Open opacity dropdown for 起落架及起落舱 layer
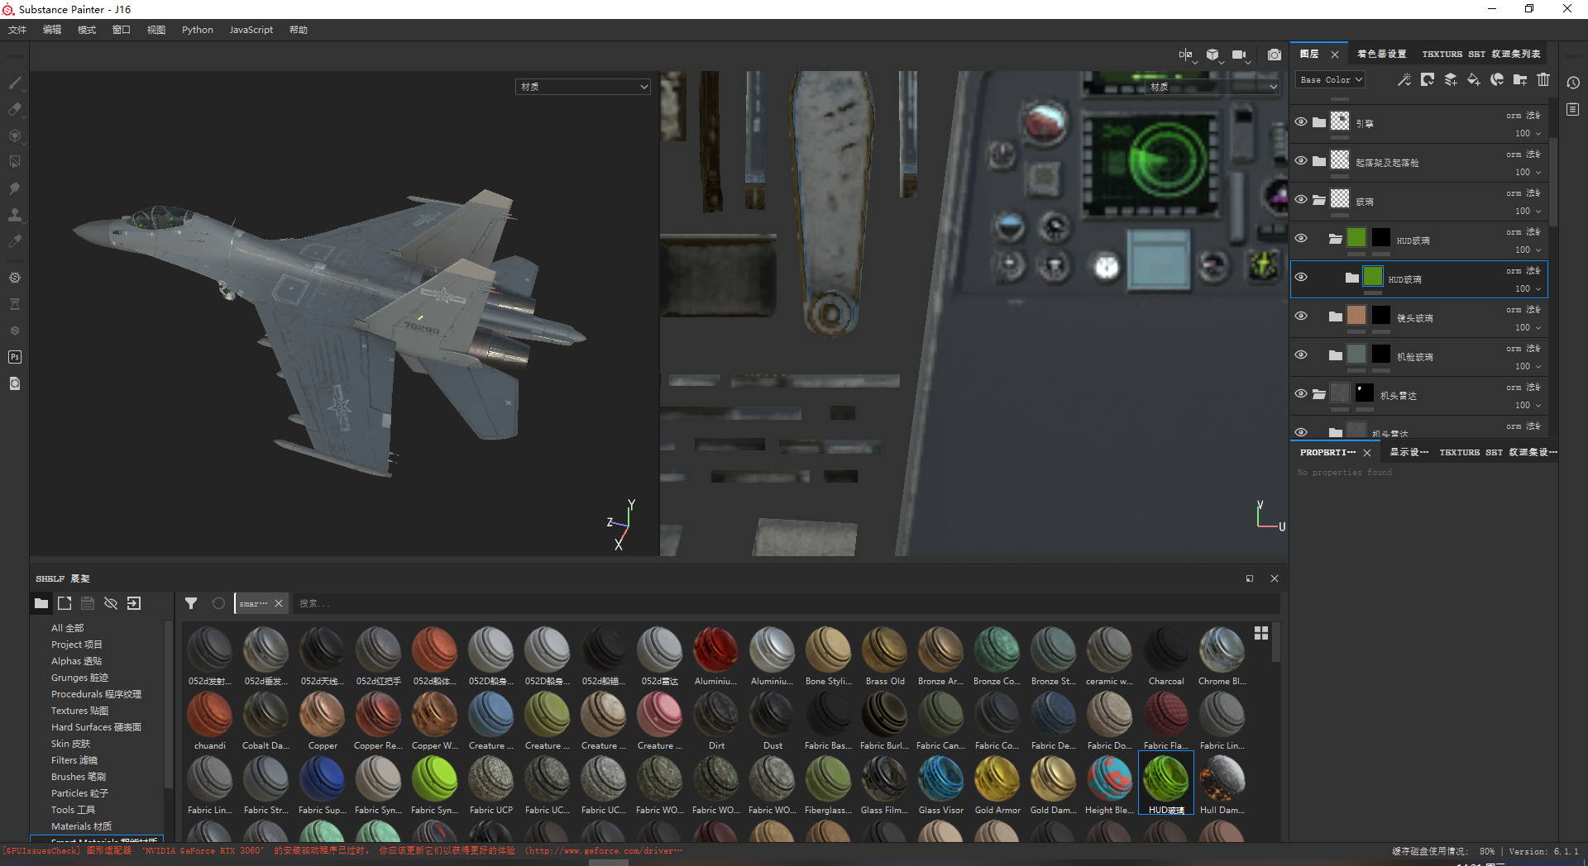The width and height of the screenshot is (1588, 866). 1528,172
